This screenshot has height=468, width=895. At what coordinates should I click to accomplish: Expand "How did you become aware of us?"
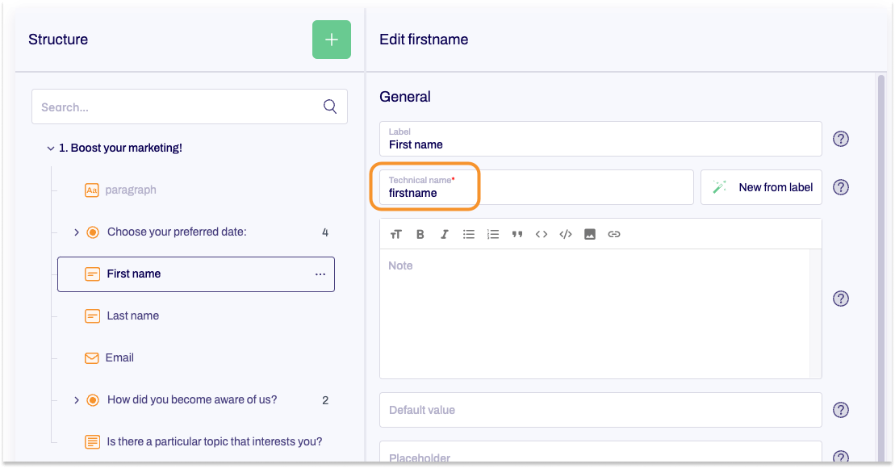coord(76,399)
